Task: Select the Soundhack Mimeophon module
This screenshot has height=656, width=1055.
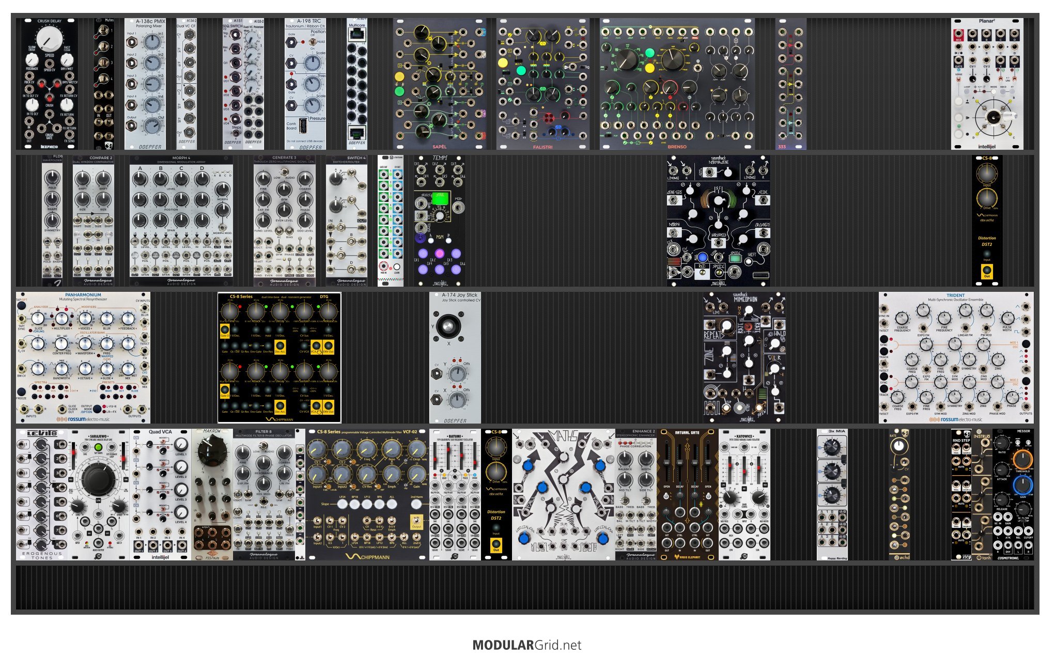Action: 744,357
